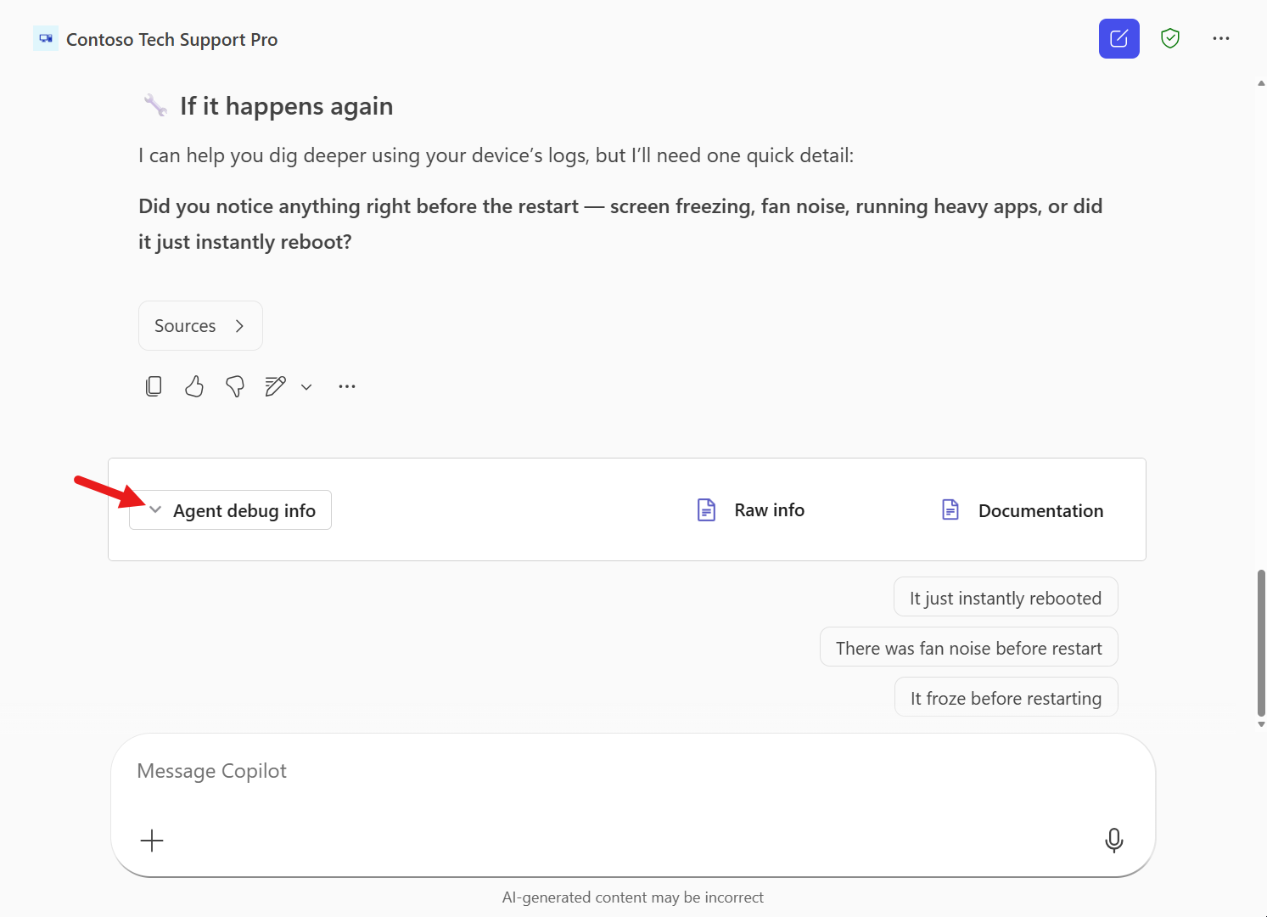
Task: Give the response a thumbs down
Action: click(235, 386)
